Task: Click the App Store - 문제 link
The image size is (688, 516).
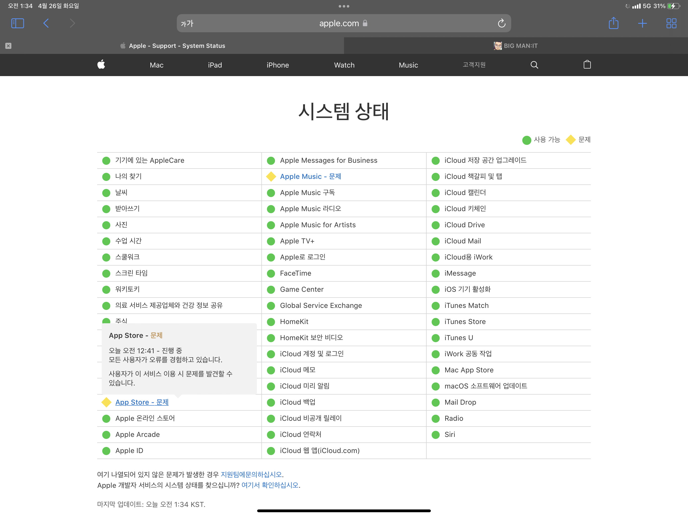Action: click(x=142, y=402)
